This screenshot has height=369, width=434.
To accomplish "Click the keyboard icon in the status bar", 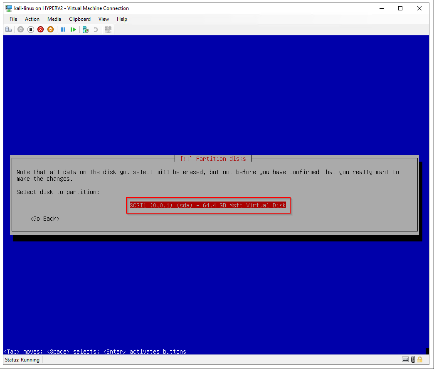I will 405,359.
